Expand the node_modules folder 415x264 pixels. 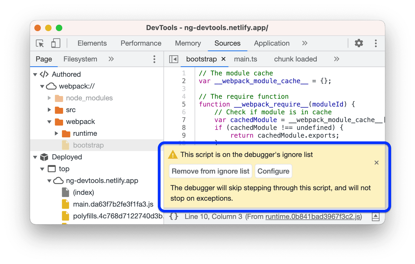pyautogui.click(x=49, y=98)
